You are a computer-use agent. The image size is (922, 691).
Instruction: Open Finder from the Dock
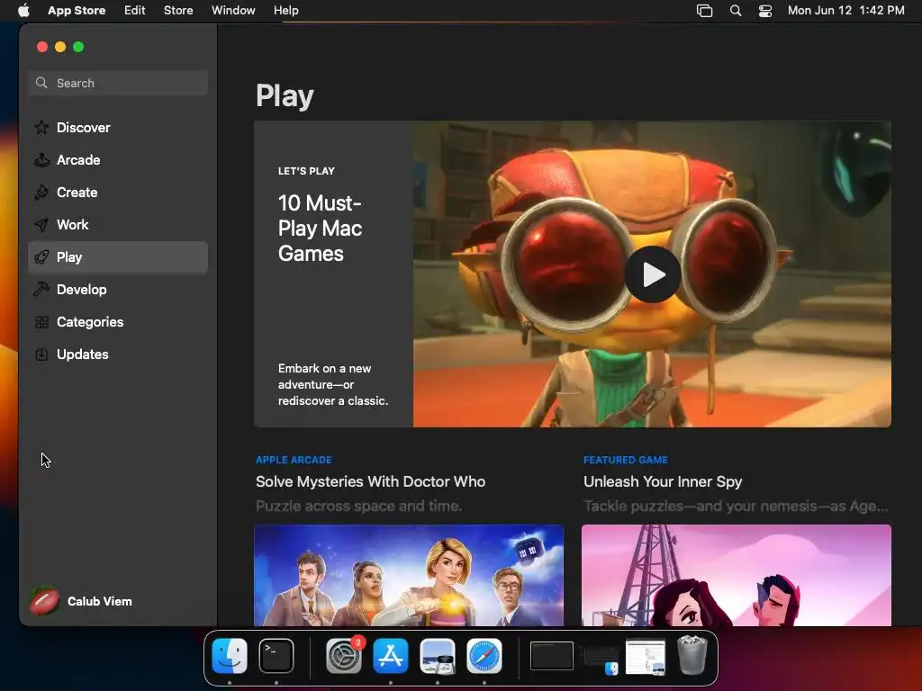pyautogui.click(x=230, y=656)
